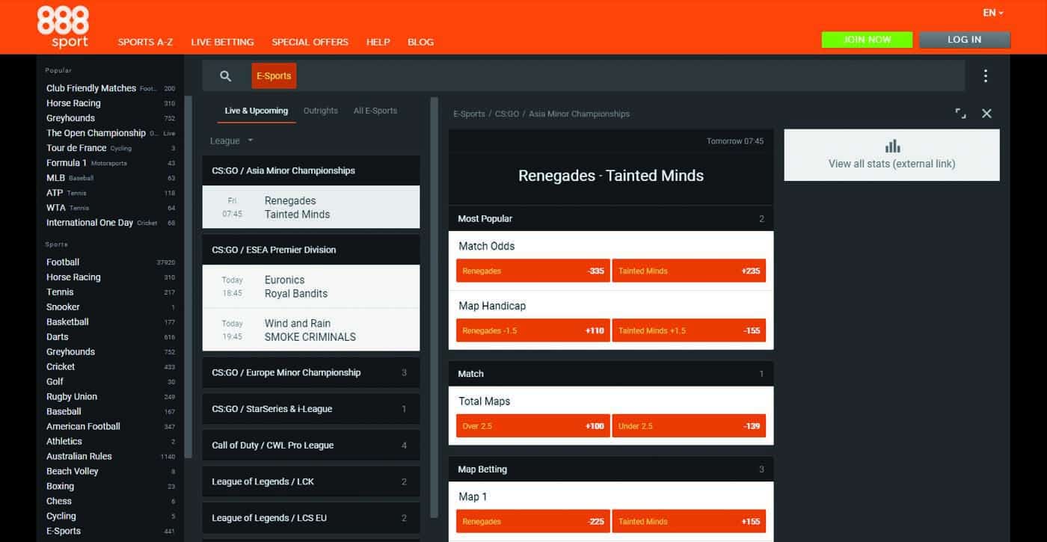Expand League of Legends / LCK

coord(311,481)
